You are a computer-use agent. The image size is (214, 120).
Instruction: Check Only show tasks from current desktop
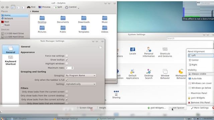[x=67, y=96]
